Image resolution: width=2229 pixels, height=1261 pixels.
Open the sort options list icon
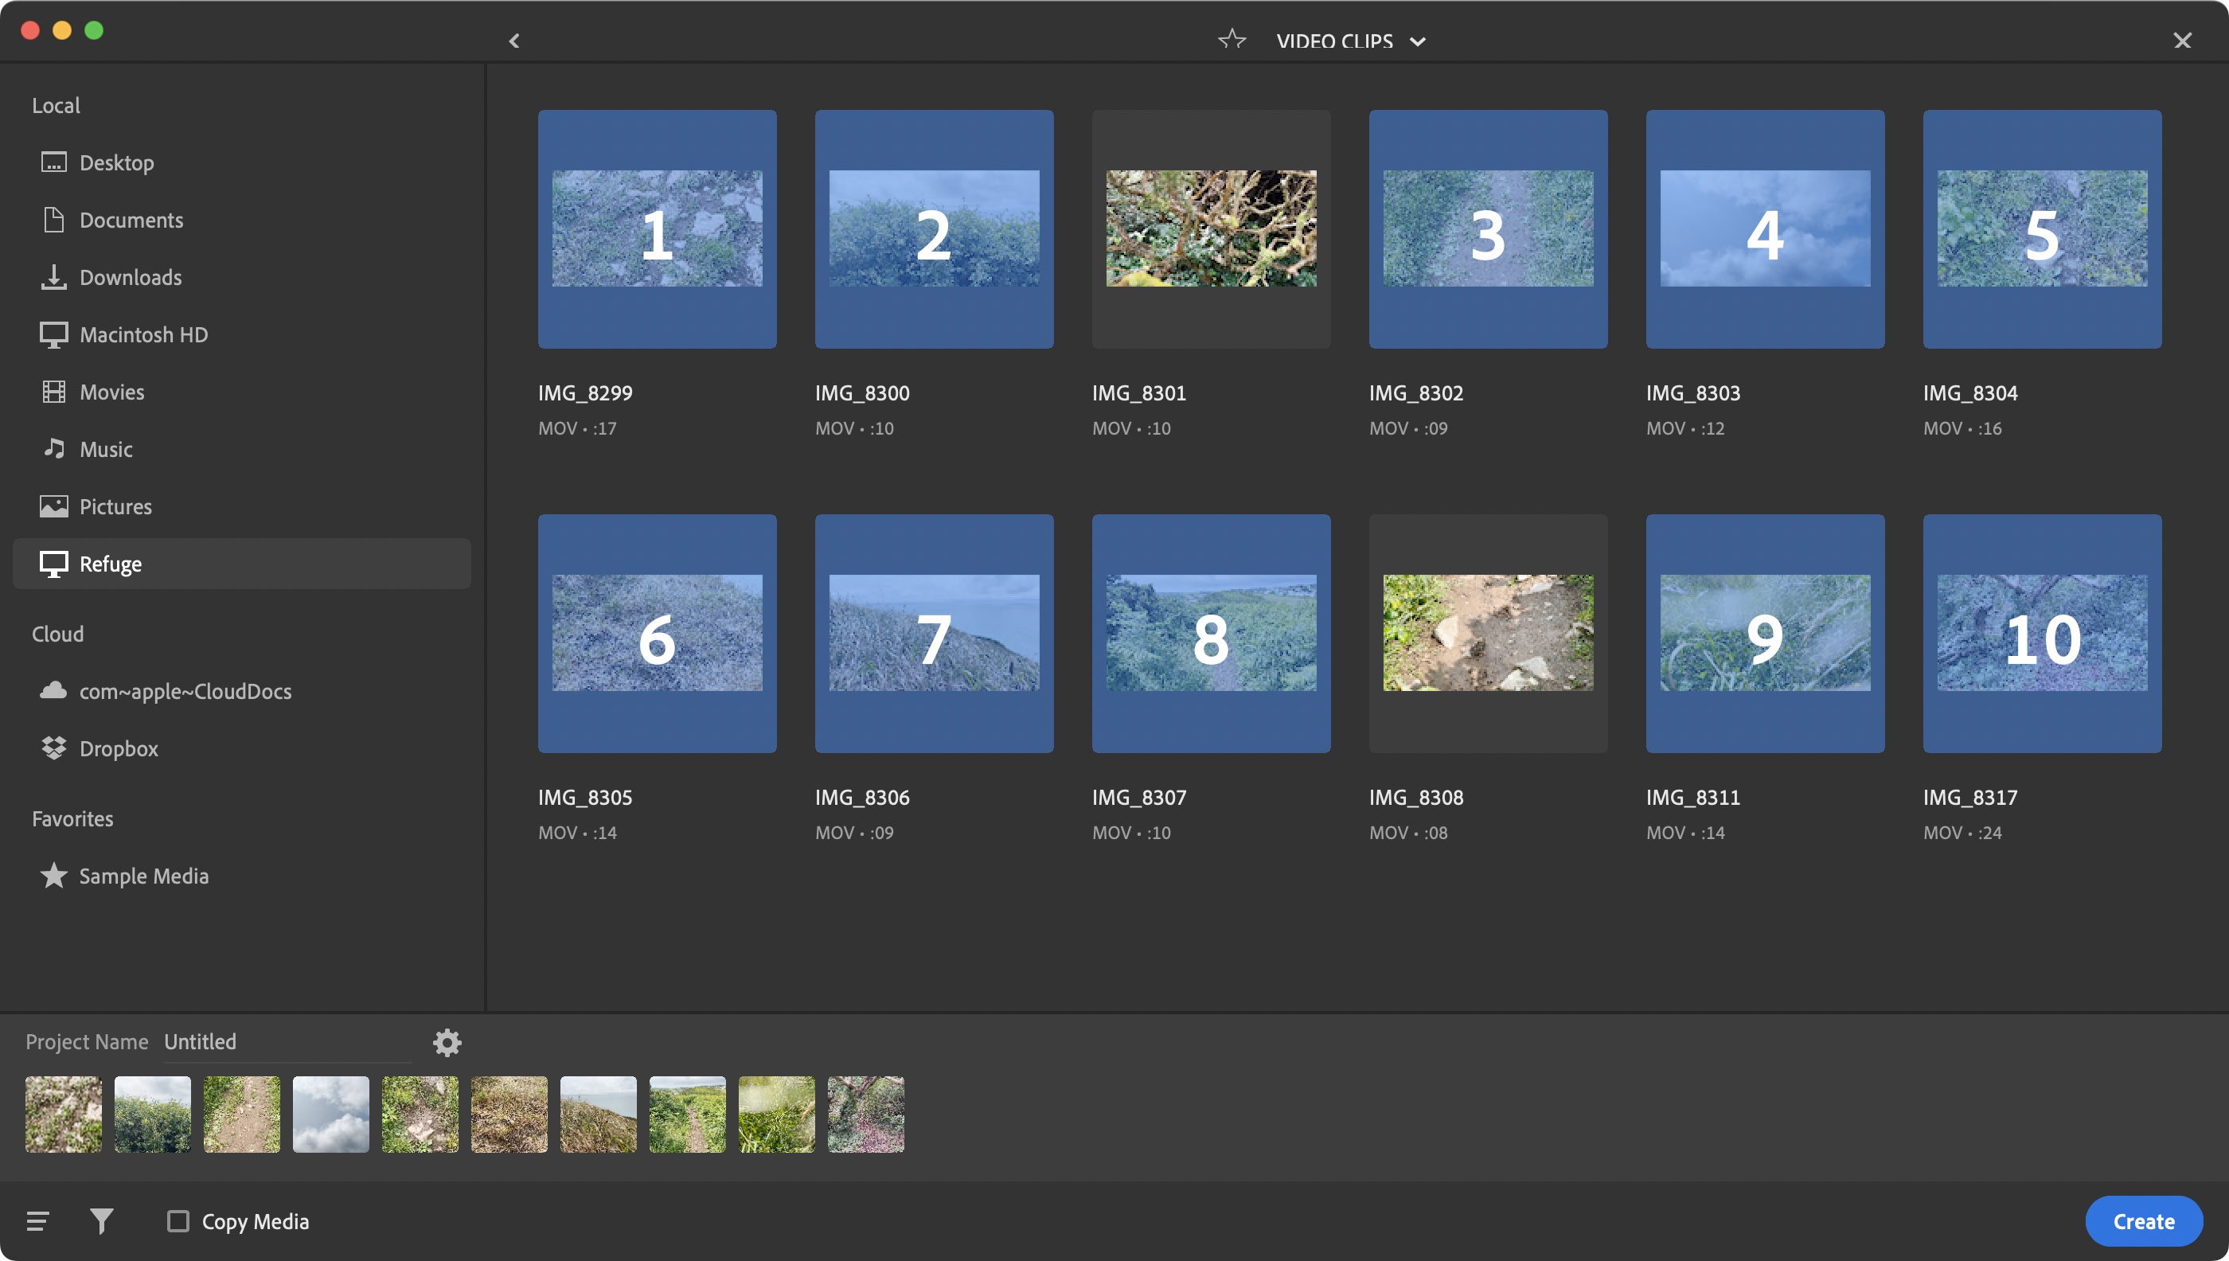pyautogui.click(x=38, y=1221)
